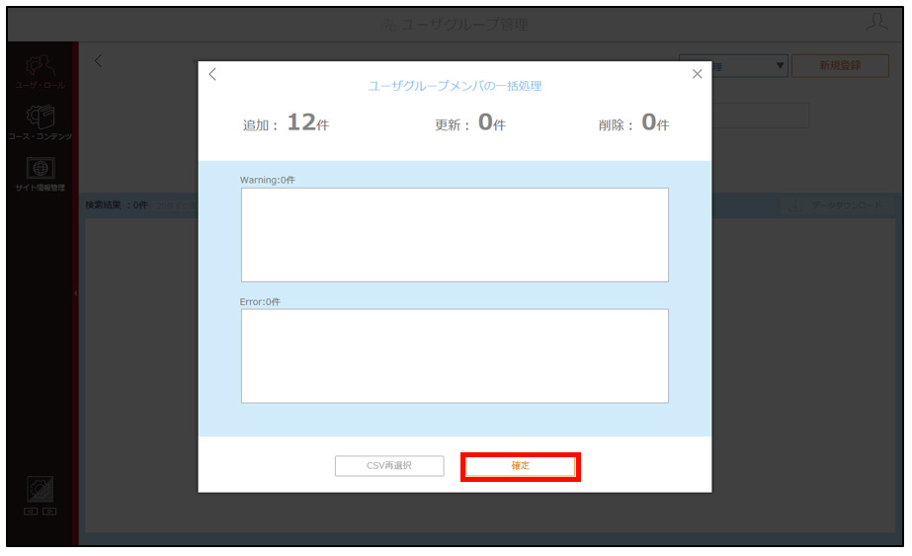
Task: Click the right small button below the gear icon
Action: pyautogui.click(x=49, y=512)
